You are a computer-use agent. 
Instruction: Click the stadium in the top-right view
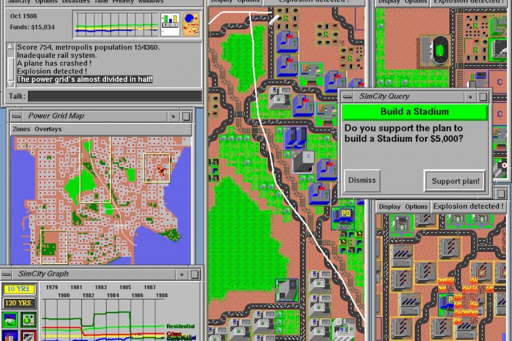click(x=434, y=51)
